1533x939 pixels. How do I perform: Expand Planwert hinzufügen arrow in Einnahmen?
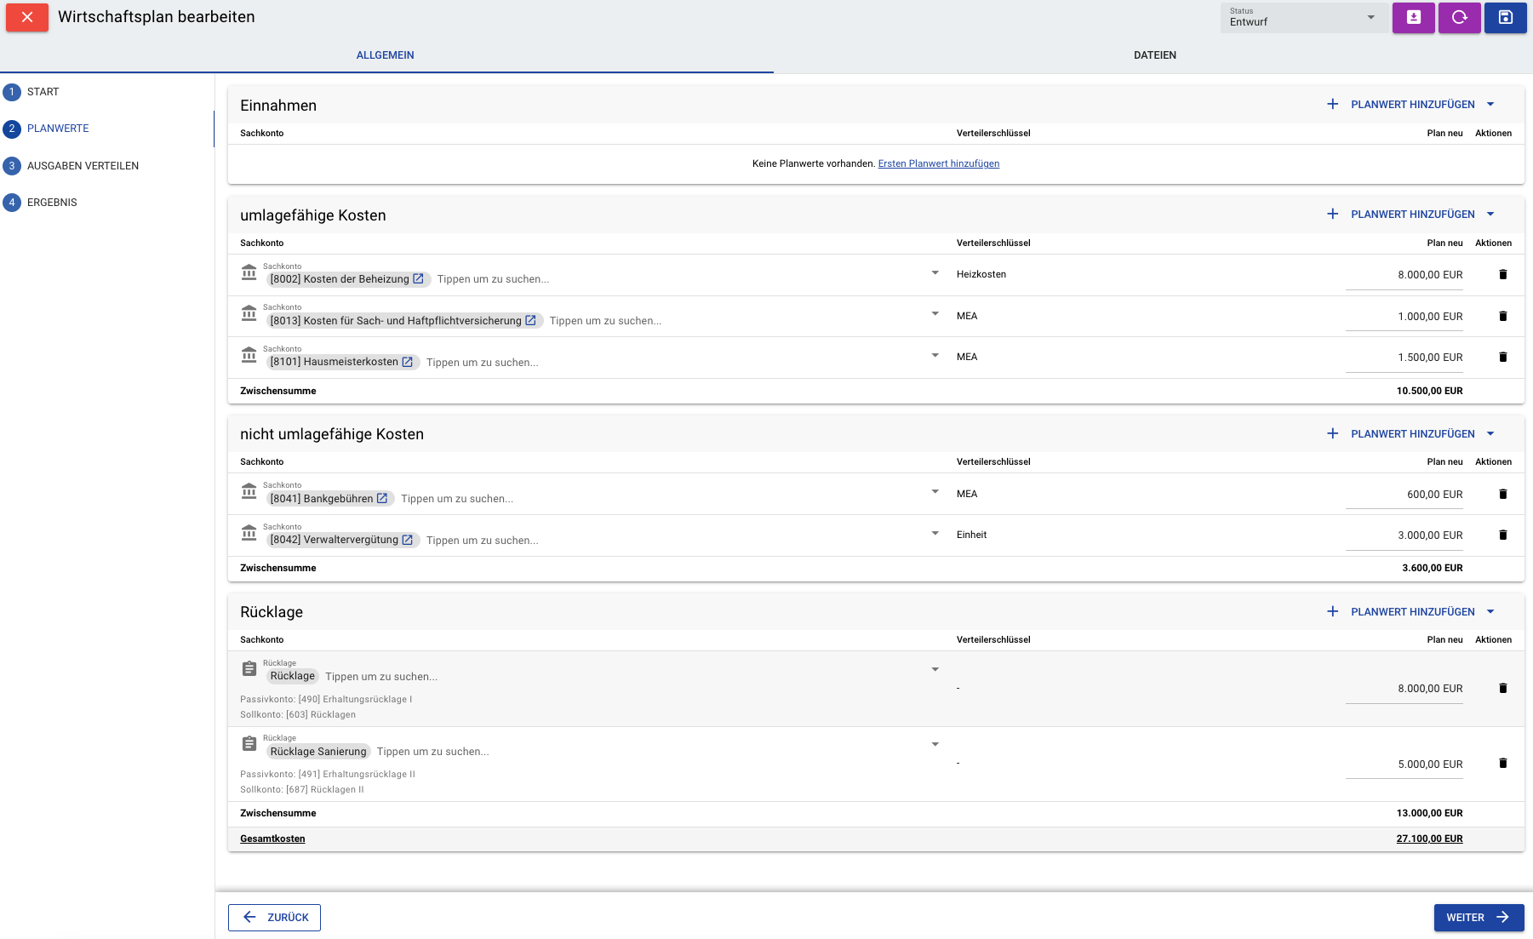pyautogui.click(x=1490, y=105)
